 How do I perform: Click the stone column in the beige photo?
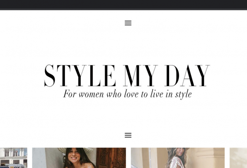(x=209, y=158)
